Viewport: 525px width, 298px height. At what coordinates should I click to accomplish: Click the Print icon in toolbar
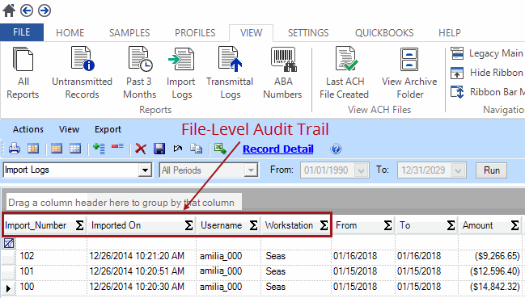15,149
